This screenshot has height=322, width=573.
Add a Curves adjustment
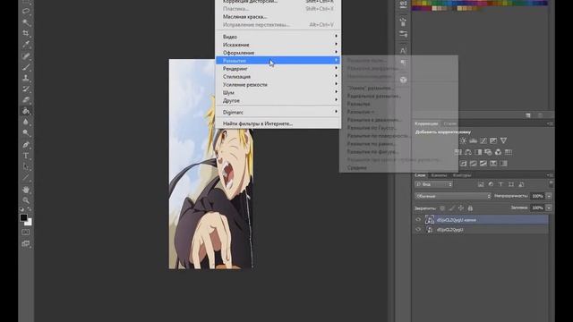[x=483, y=140]
